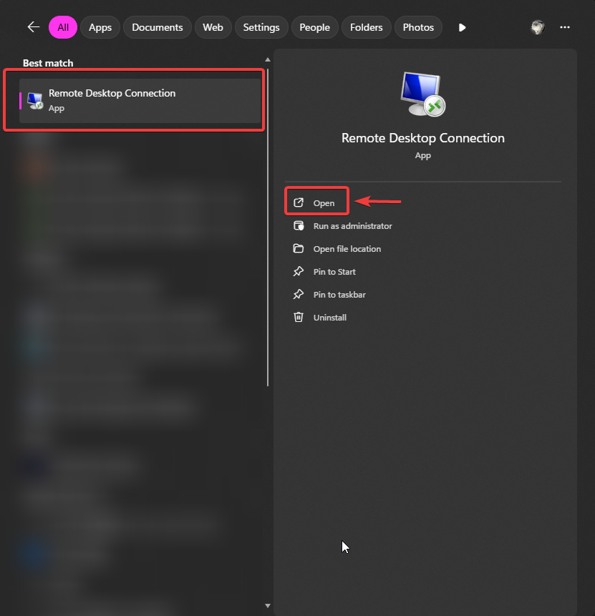
Task: Switch to the Apps filter tab
Action: [x=100, y=27]
